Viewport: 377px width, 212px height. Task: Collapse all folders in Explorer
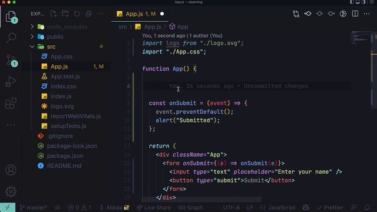(89, 14)
